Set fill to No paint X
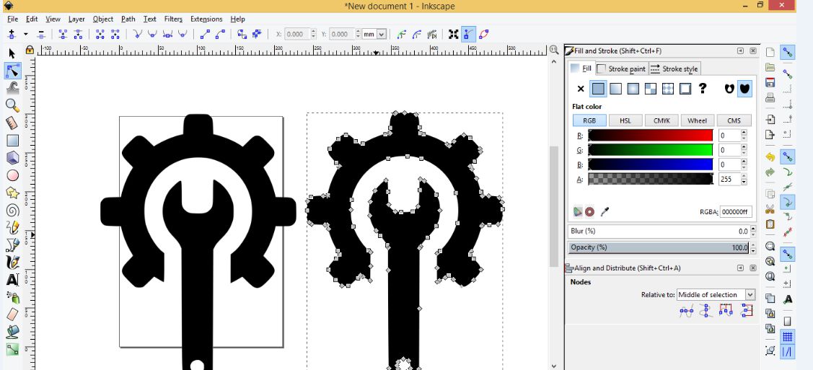813x370 pixels. [581, 89]
